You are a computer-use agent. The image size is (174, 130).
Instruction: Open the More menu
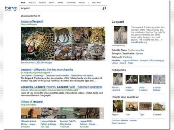[82, 3]
